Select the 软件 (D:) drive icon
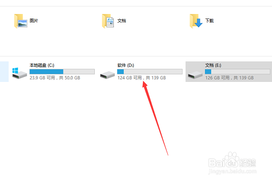Screen dimensions: 272x181 107,75
